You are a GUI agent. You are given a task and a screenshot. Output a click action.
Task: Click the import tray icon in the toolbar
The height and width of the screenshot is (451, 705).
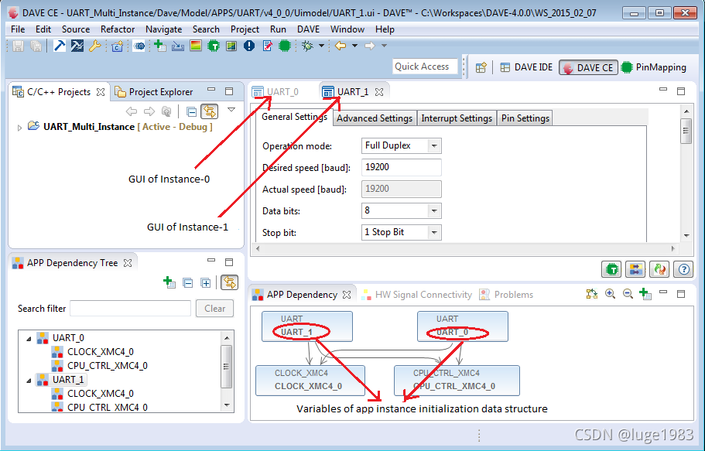tap(177, 46)
